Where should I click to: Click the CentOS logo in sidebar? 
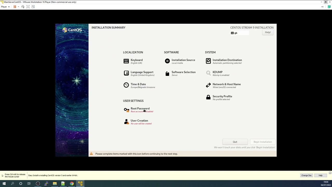click(72, 30)
